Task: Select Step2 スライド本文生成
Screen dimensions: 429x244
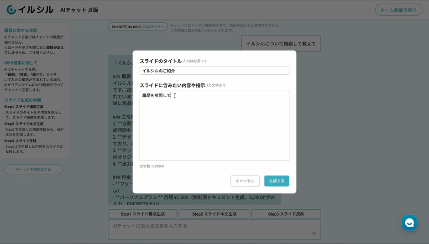Action: tap(214, 214)
